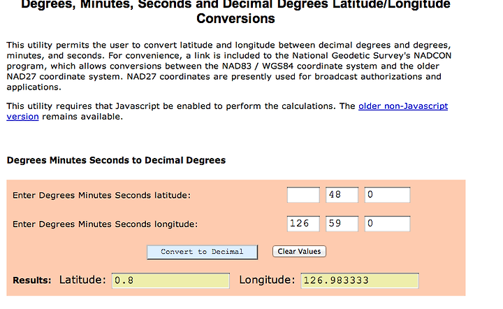Click the latitude degrees input field
This screenshot has height=309, width=503.
tap(303, 195)
